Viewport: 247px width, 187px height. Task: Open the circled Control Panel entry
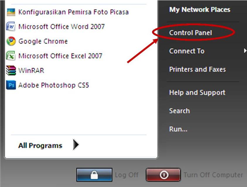tap(190, 33)
